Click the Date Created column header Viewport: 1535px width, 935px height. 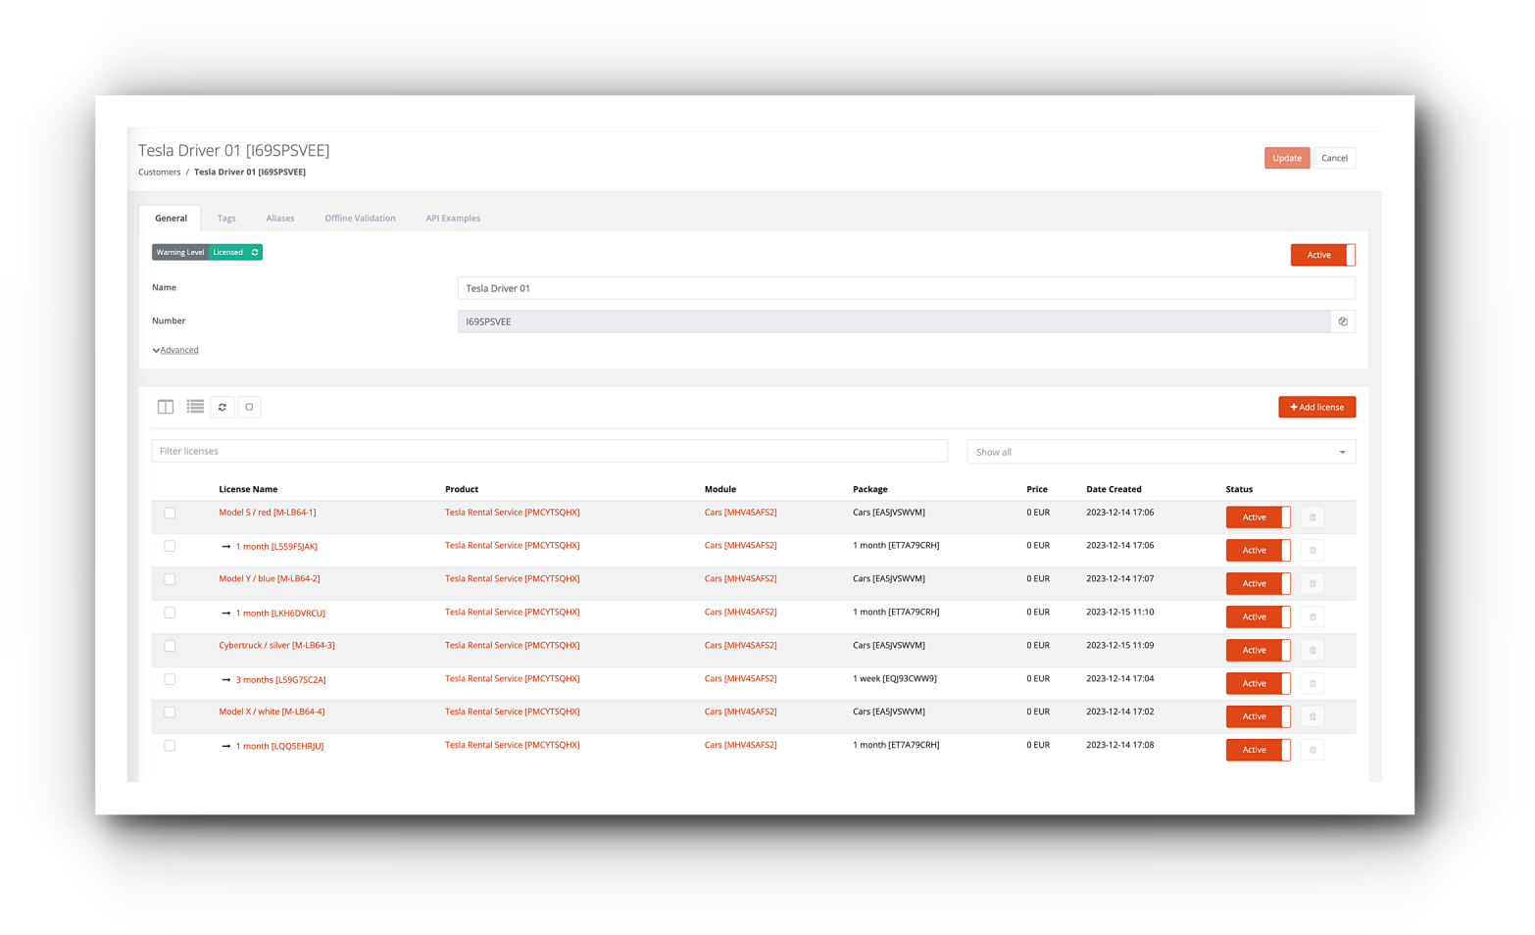pyautogui.click(x=1114, y=489)
